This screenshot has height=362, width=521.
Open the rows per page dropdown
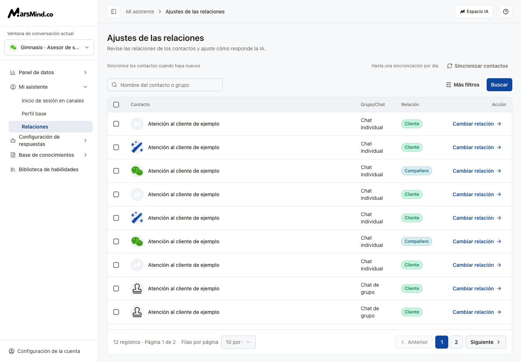[x=238, y=342]
